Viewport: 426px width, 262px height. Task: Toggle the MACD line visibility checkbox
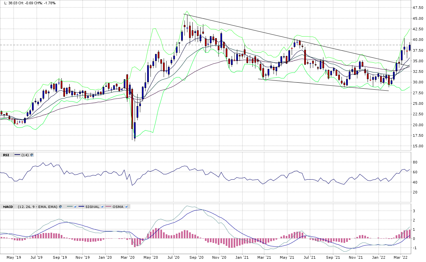coord(75,207)
